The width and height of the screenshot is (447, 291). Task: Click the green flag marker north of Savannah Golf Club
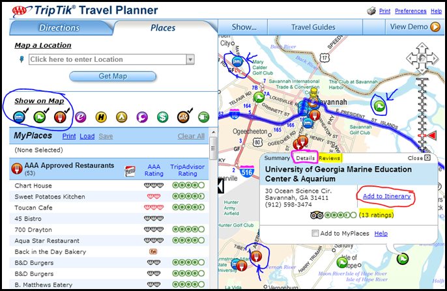pyautogui.click(x=379, y=106)
